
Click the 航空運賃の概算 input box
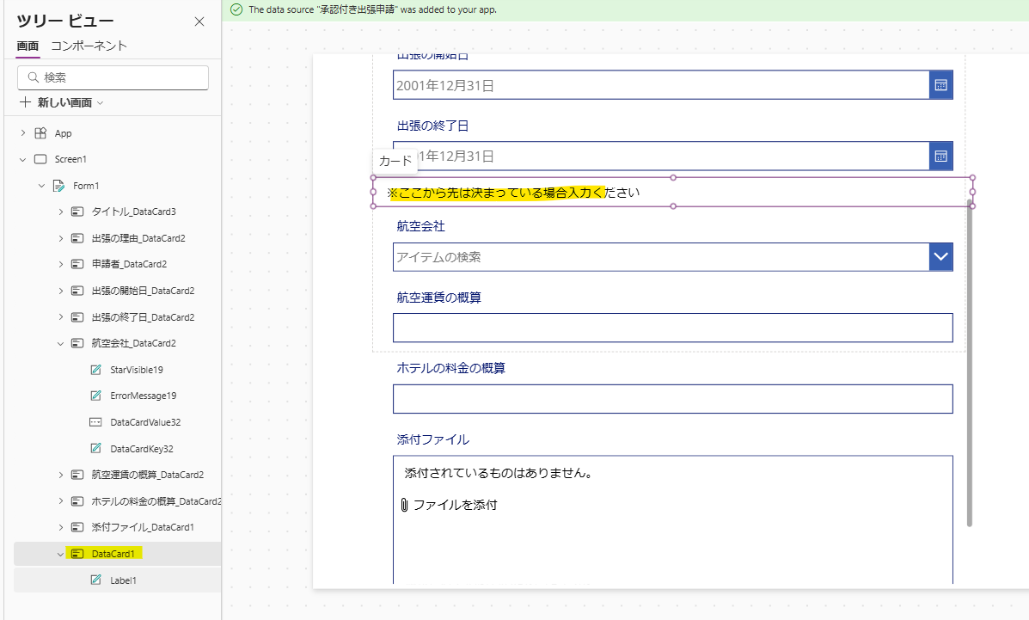672,328
